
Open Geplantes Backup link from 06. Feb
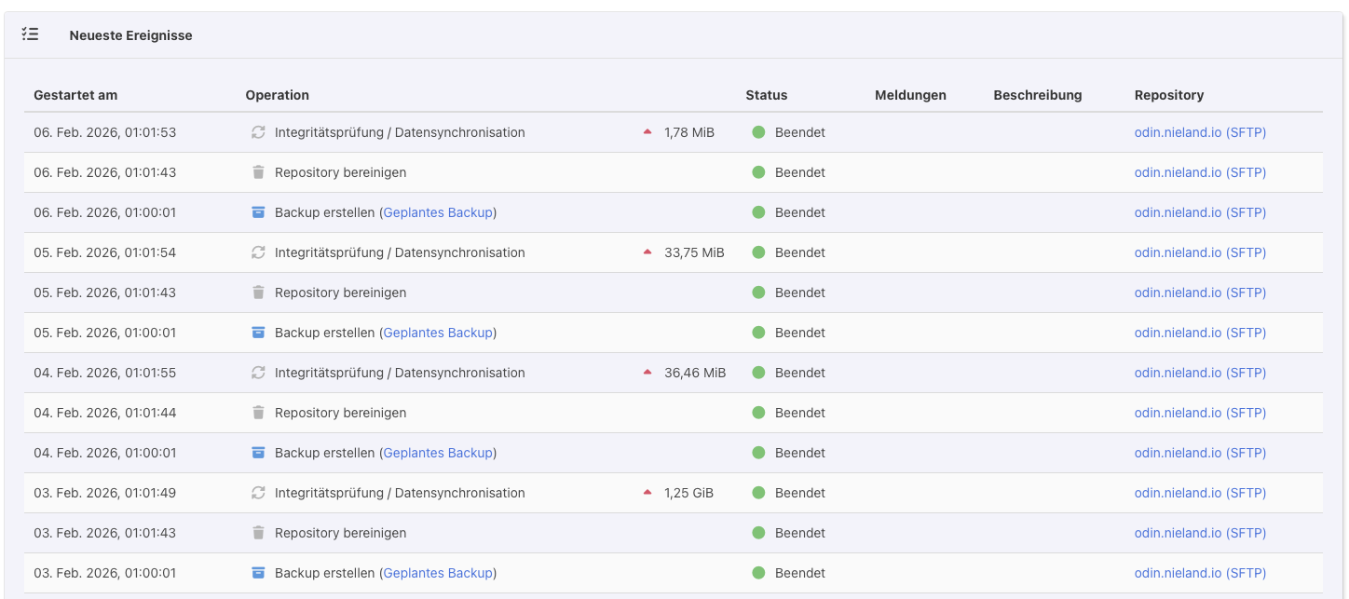pos(438,212)
